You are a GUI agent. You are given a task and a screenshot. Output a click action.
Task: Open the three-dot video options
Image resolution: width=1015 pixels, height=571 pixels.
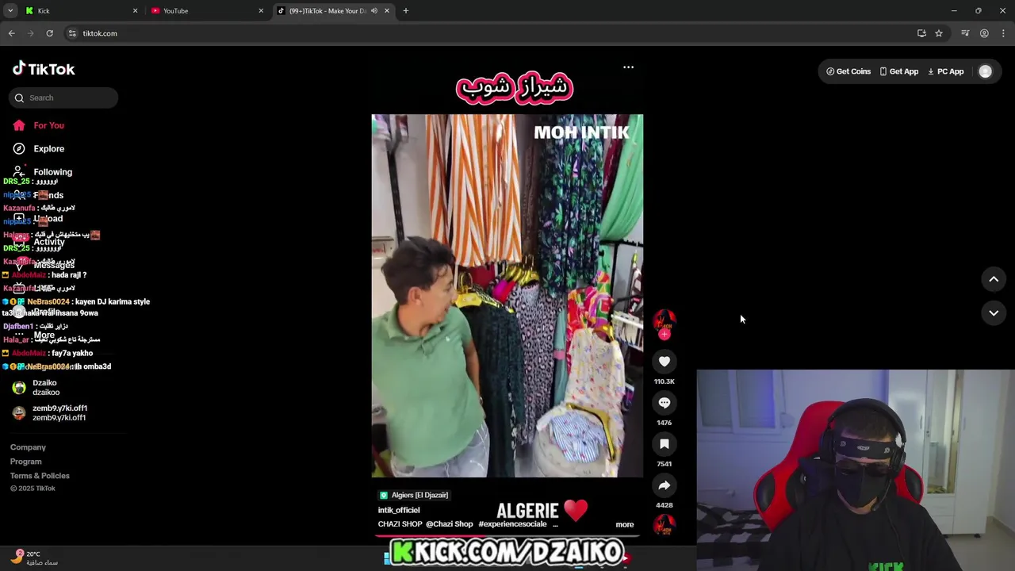coord(628,67)
